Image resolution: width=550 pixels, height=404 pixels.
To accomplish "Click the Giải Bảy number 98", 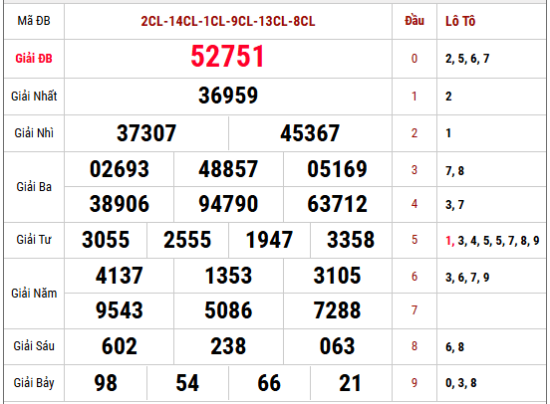I will 106,383.
